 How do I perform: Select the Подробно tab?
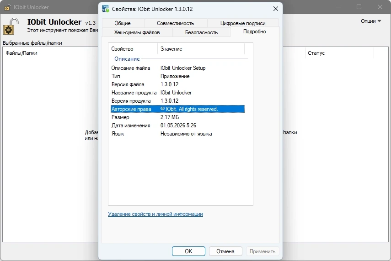[255, 31]
